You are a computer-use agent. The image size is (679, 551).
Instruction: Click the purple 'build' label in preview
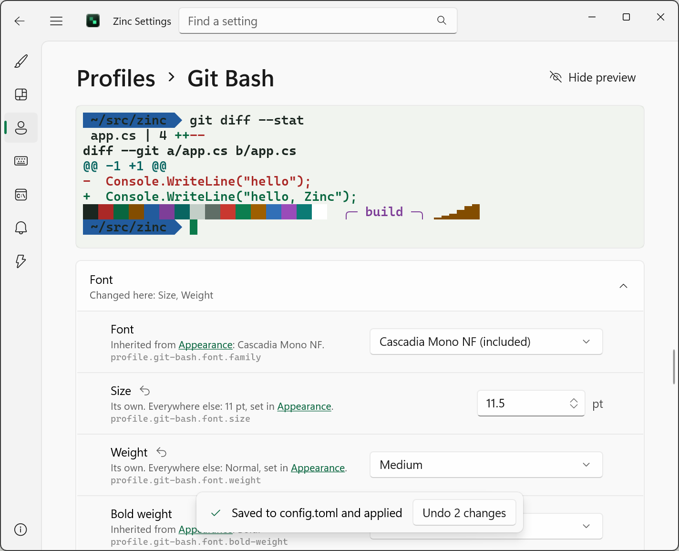(384, 212)
